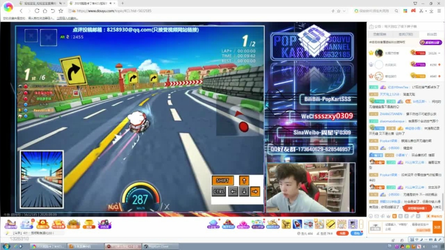Click the orange 发送 send button

coord(438,227)
